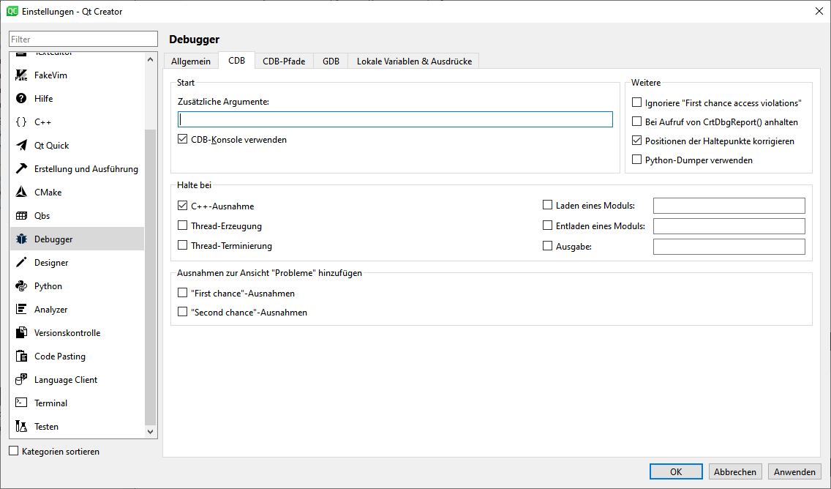Enable Python-Dumper verwenden option

[637, 160]
